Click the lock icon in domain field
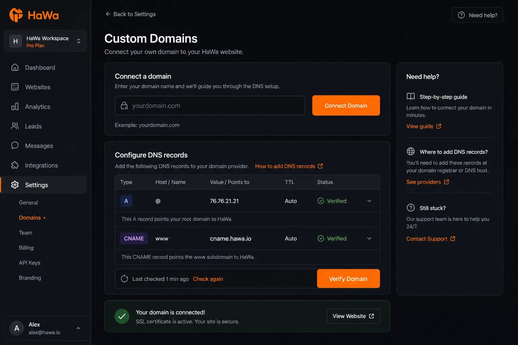 [x=124, y=105]
